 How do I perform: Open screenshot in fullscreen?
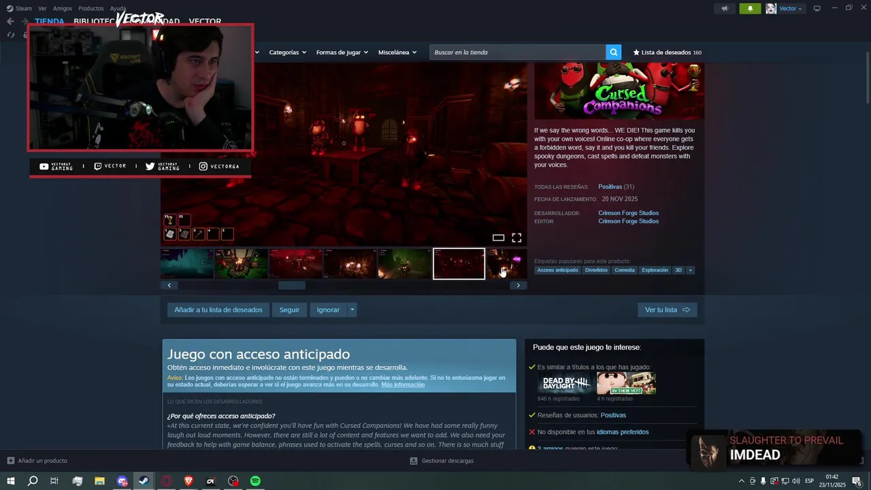(x=516, y=238)
